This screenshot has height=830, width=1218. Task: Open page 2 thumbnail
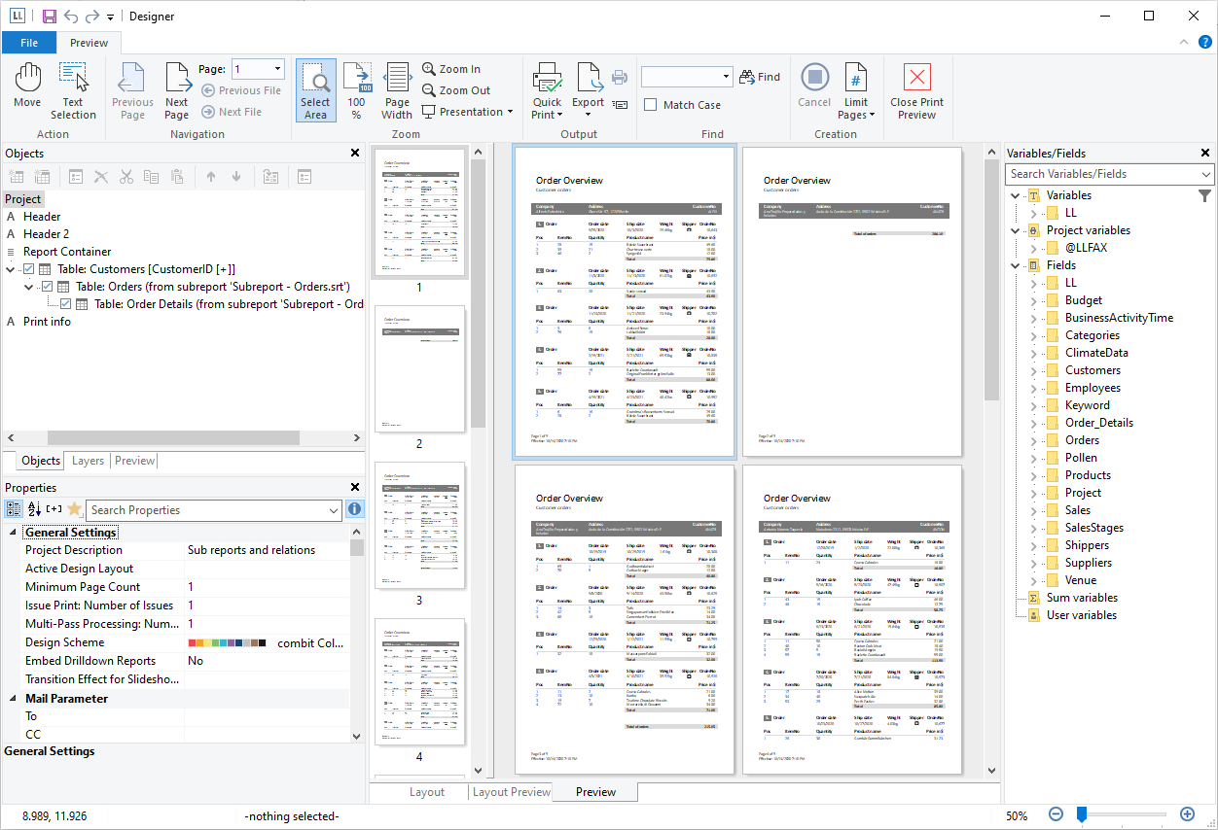[419, 368]
